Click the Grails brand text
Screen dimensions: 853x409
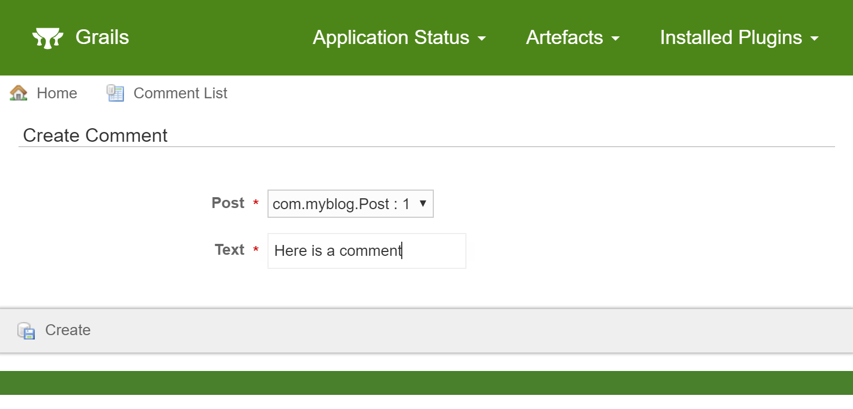pos(102,37)
